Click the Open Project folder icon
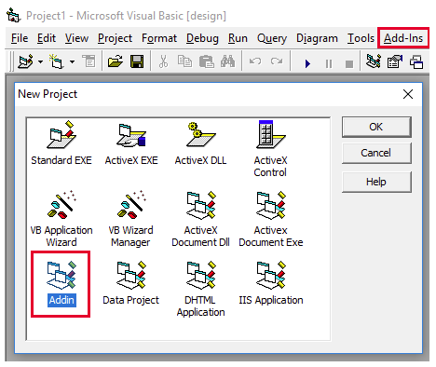Image resolution: width=436 pixels, height=367 pixels. tap(116, 61)
